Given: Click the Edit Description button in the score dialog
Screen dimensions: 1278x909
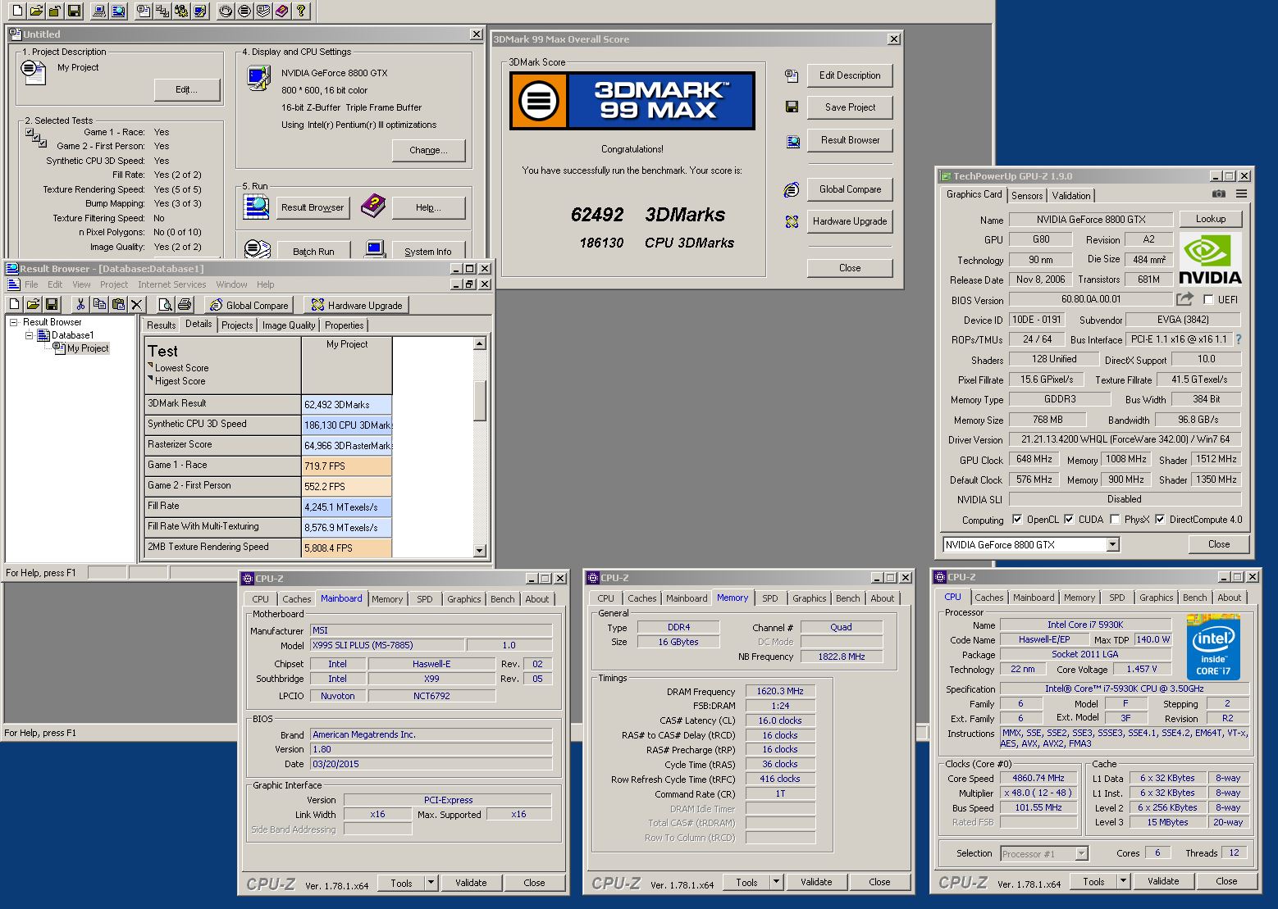Looking at the screenshot, I should coord(850,75).
